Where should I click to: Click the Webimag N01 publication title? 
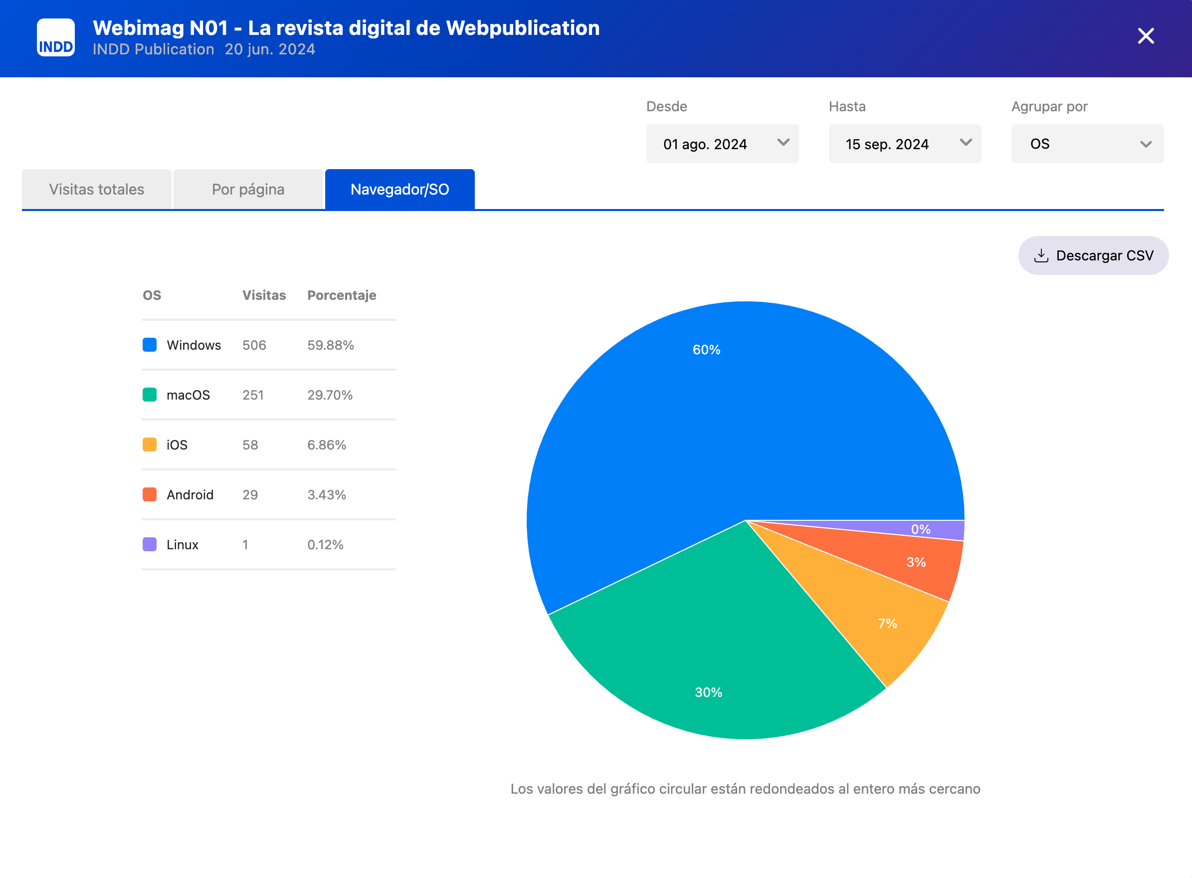(346, 28)
